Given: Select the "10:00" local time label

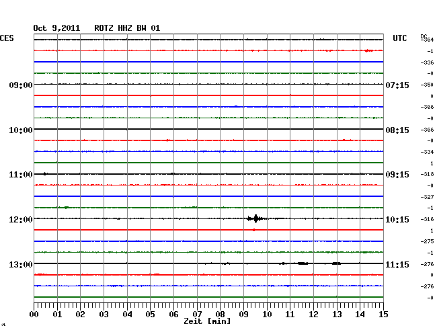Looking at the screenshot, I should tap(21, 130).
